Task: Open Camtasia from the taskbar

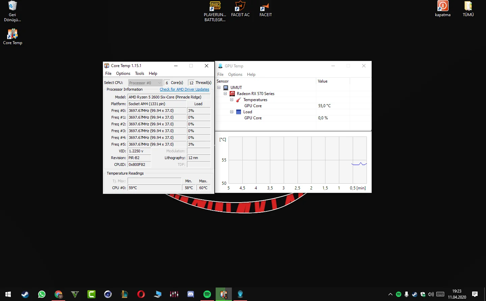Action: point(91,294)
